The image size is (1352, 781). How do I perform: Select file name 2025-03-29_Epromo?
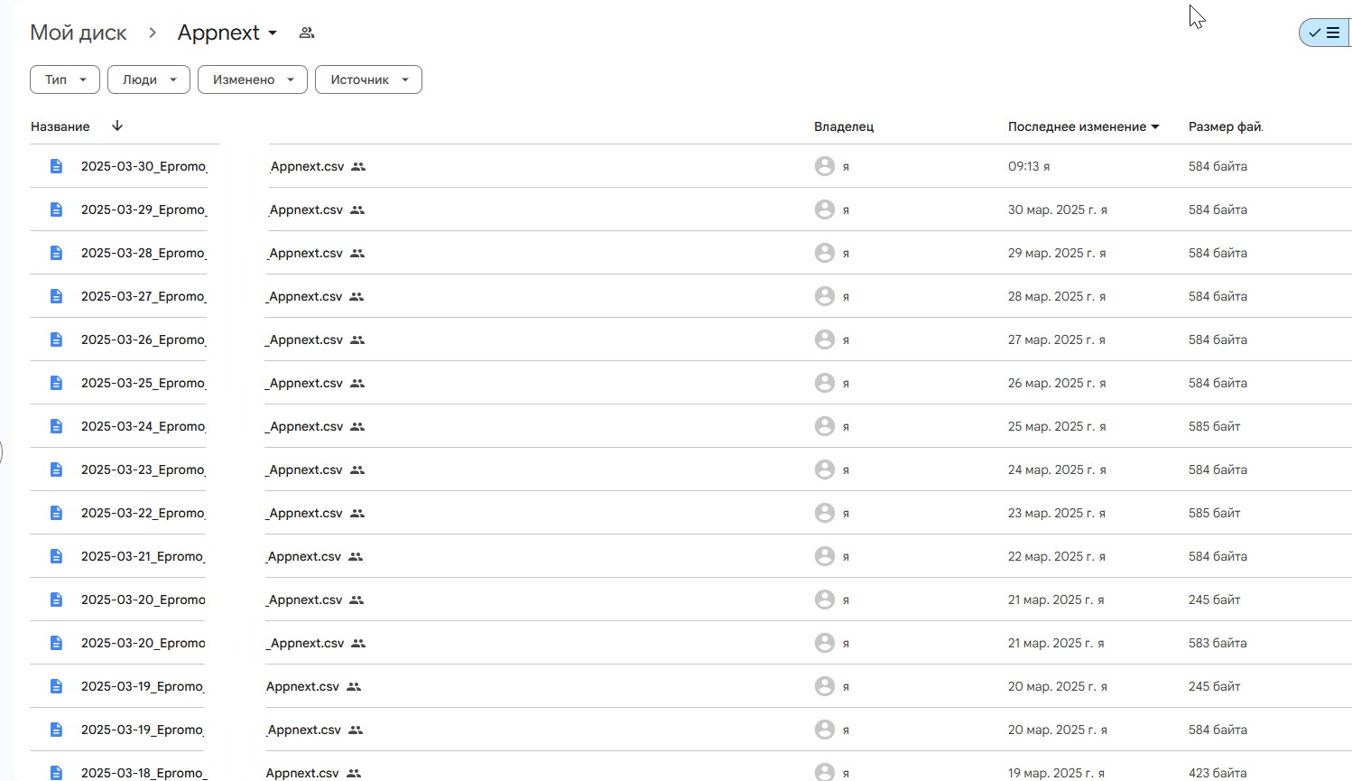click(x=144, y=209)
